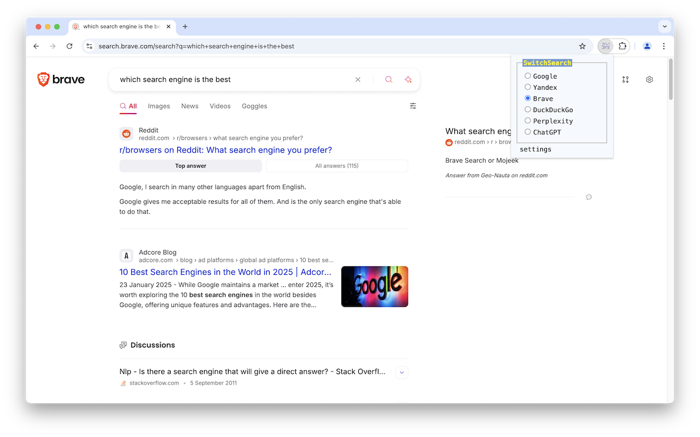Click the chat bubble feedback icon on the answer
Screen dimensions: 700x437
coord(589,197)
